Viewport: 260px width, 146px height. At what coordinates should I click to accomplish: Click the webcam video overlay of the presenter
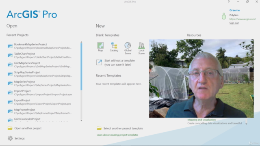pyautogui.click(x=201, y=78)
